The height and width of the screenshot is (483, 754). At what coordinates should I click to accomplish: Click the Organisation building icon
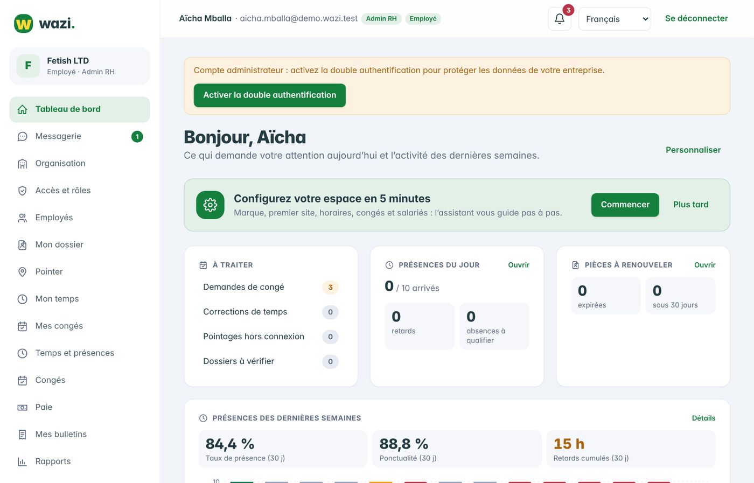(x=22, y=164)
